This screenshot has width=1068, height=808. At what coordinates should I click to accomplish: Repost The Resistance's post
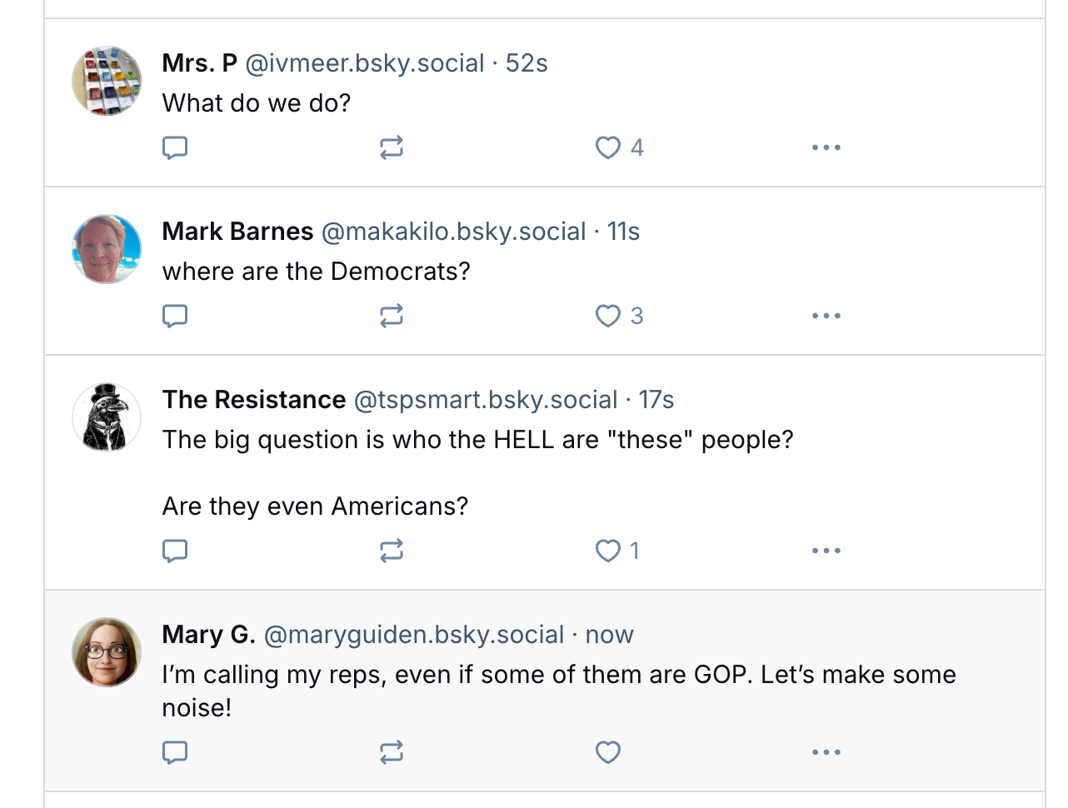[x=392, y=551]
